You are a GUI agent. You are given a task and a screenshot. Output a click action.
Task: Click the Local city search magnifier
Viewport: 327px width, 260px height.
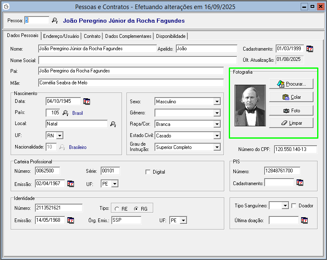tap(113, 124)
